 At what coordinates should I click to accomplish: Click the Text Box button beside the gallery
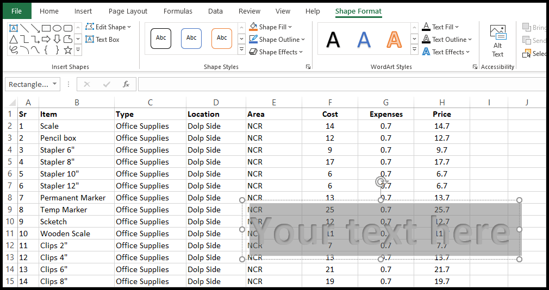point(103,40)
